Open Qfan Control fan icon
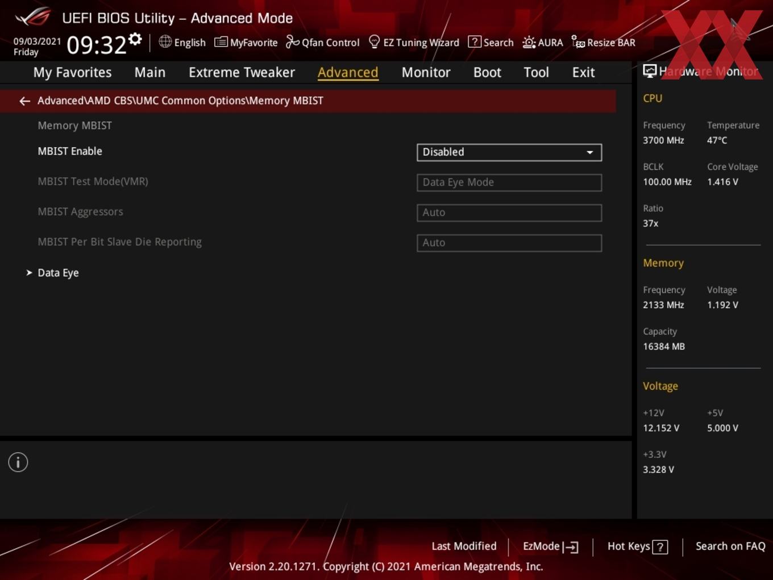The height and width of the screenshot is (580, 773). click(x=292, y=42)
